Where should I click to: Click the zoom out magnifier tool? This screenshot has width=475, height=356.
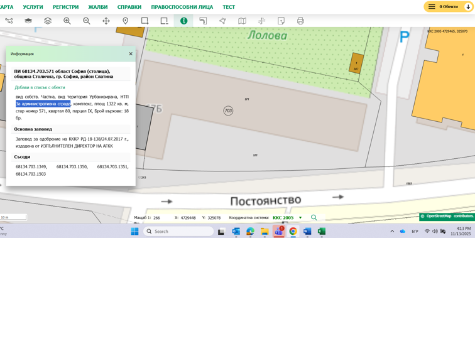tap(87, 21)
